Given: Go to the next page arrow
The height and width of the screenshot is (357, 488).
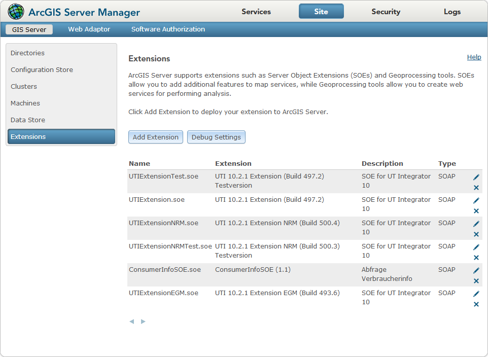Looking at the screenshot, I should coord(143,322).
